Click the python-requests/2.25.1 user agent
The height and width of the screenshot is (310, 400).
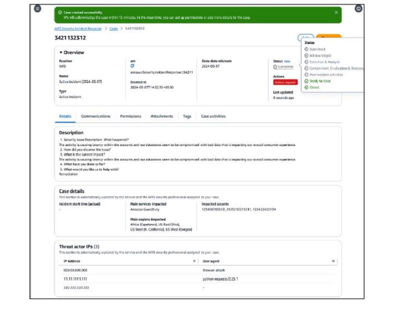click(220, 279)
